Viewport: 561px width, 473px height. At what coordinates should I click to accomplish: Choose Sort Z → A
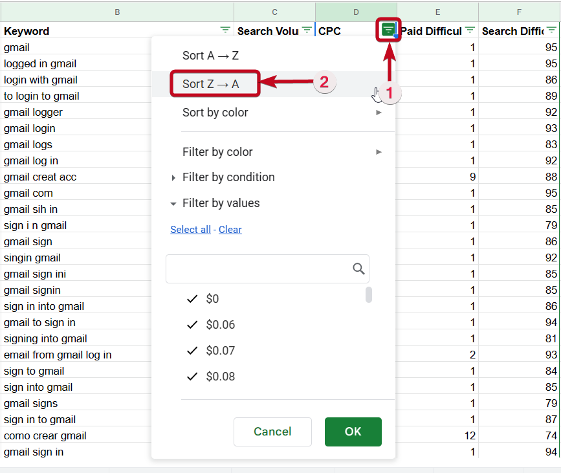point(210,83)
